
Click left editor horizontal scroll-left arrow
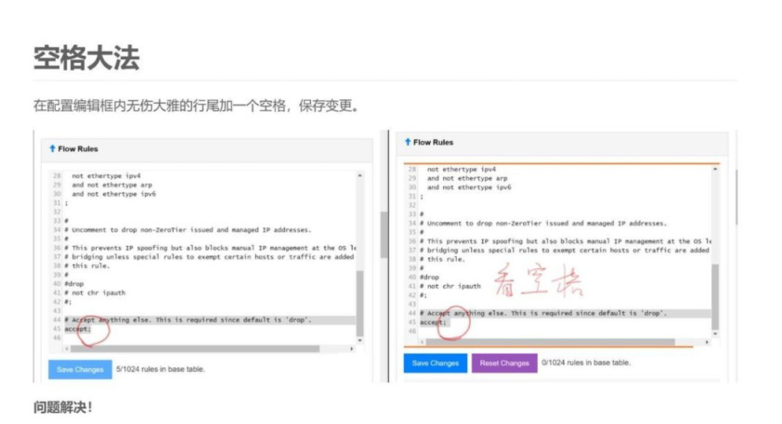coord(67,349)
